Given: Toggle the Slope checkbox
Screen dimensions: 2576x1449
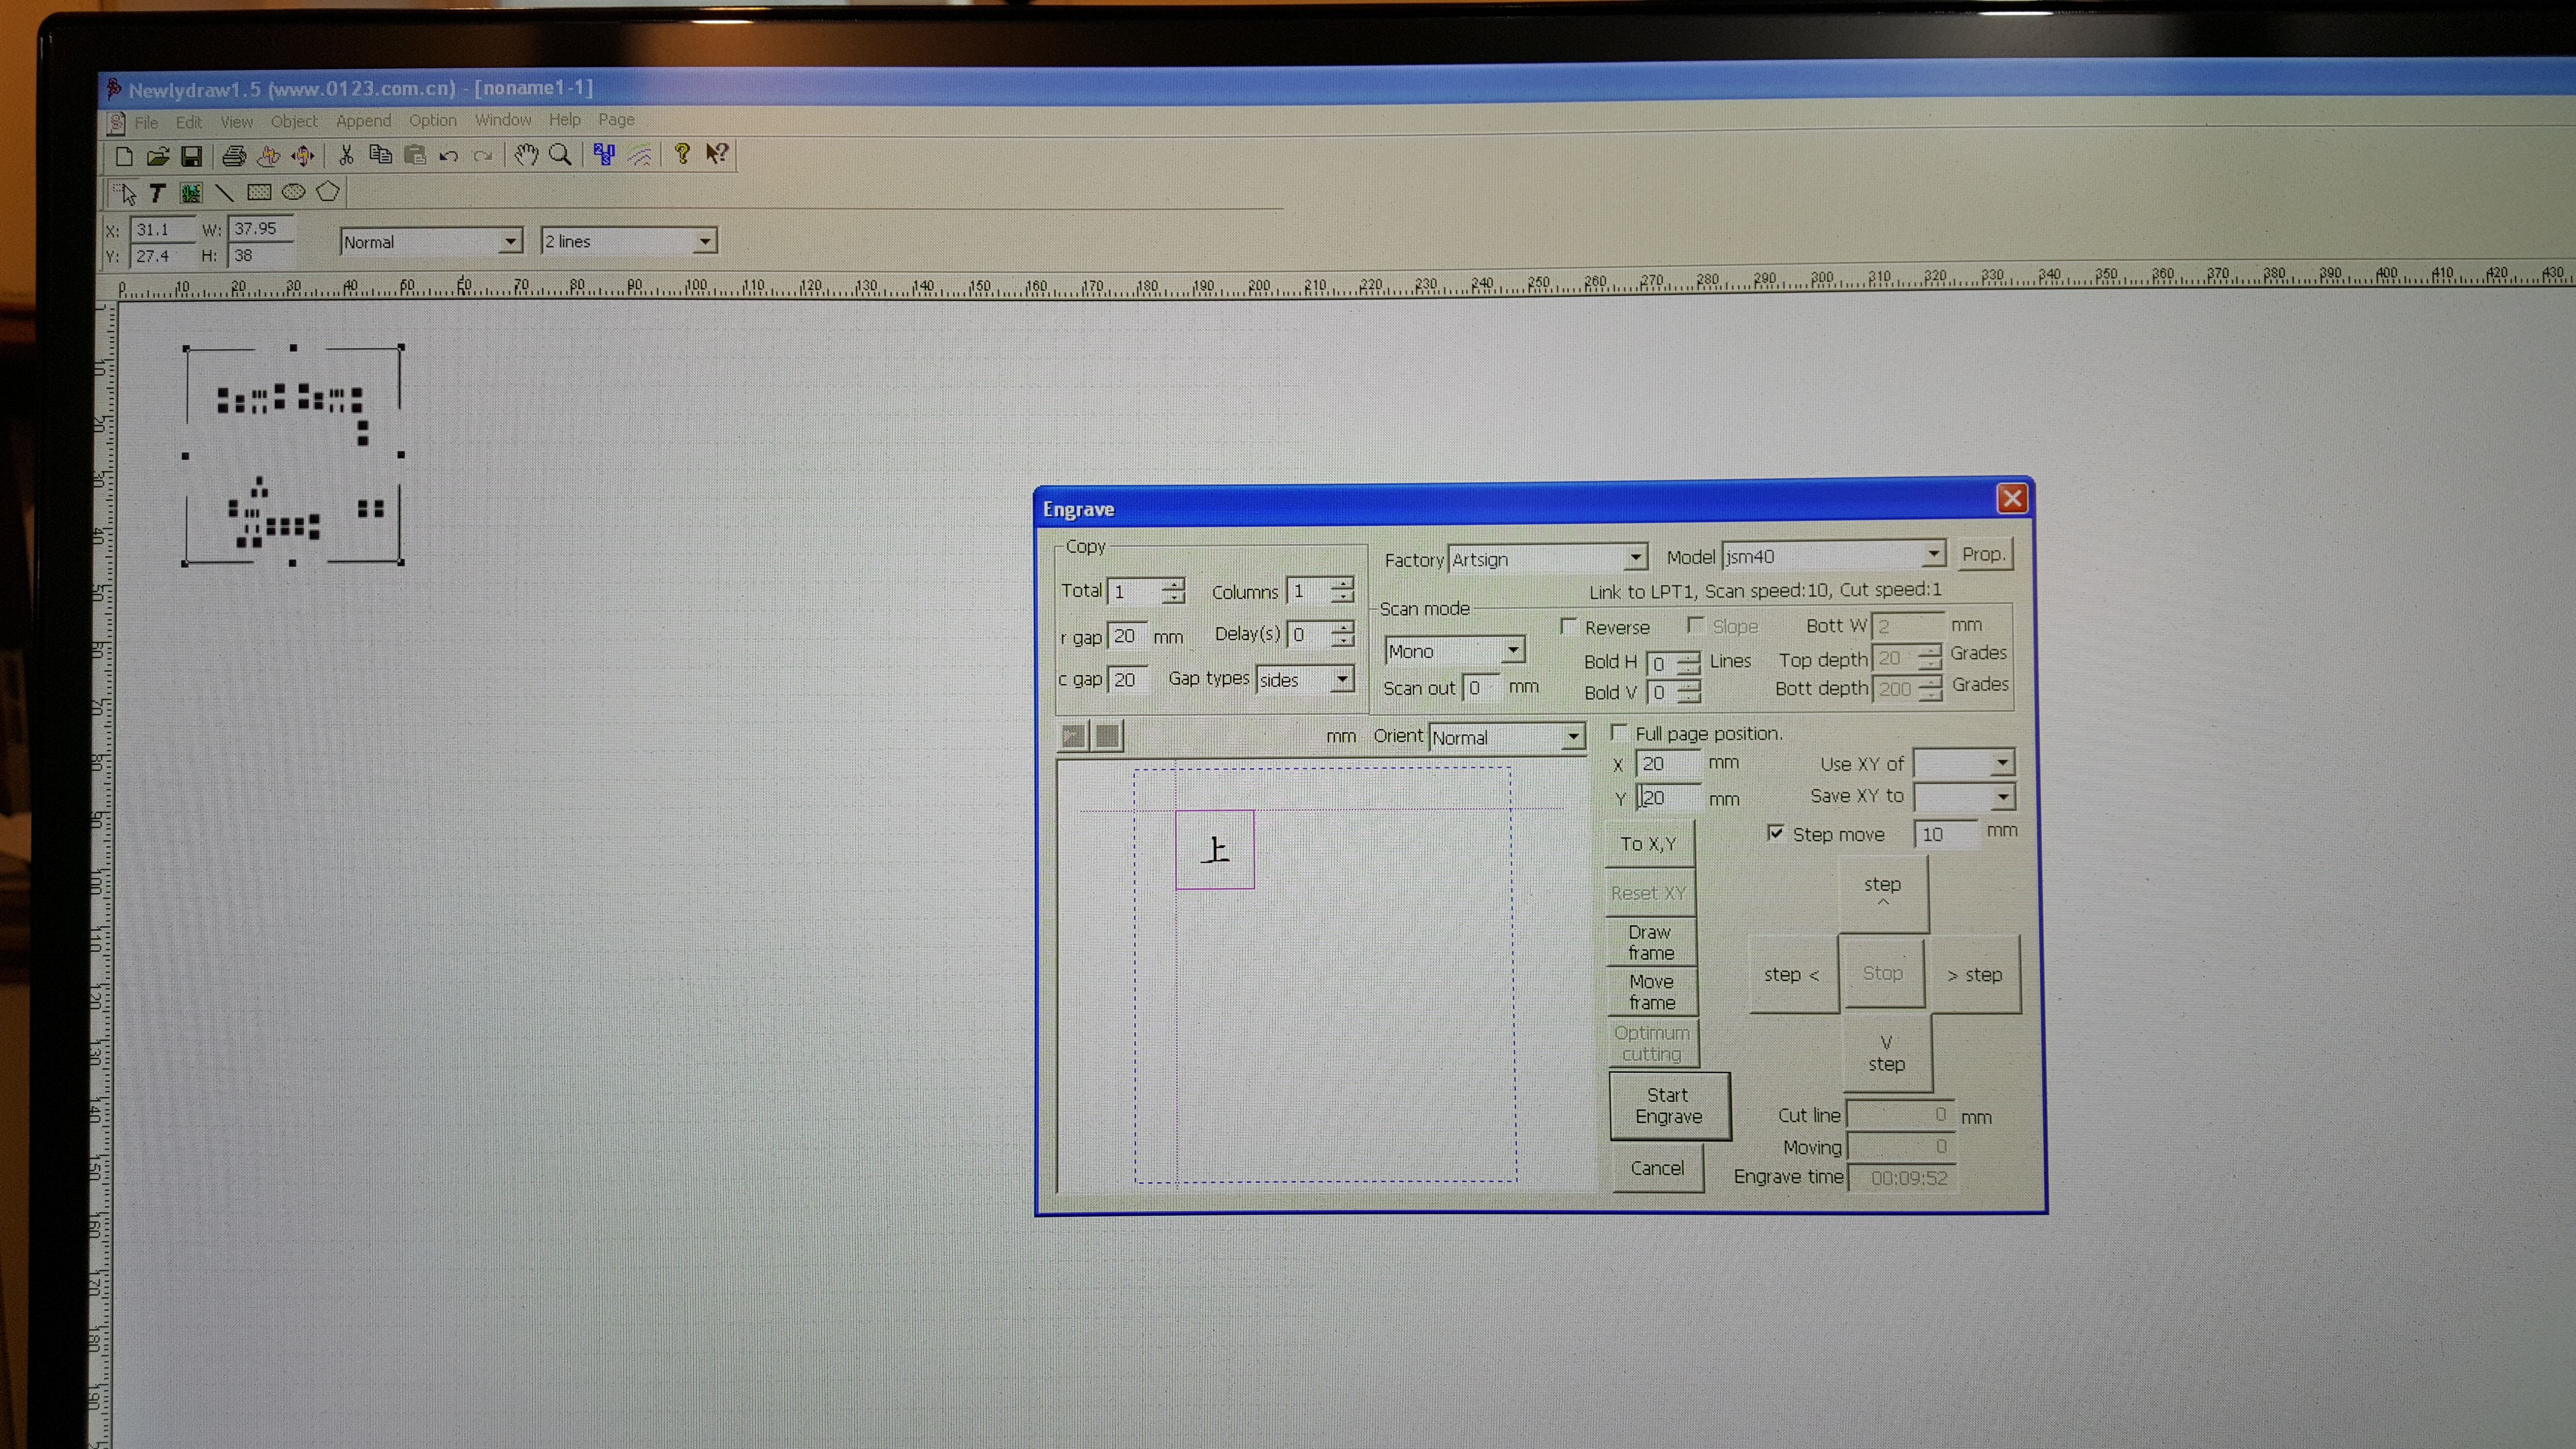Looking at the screenshot, I should [1695, 625].
